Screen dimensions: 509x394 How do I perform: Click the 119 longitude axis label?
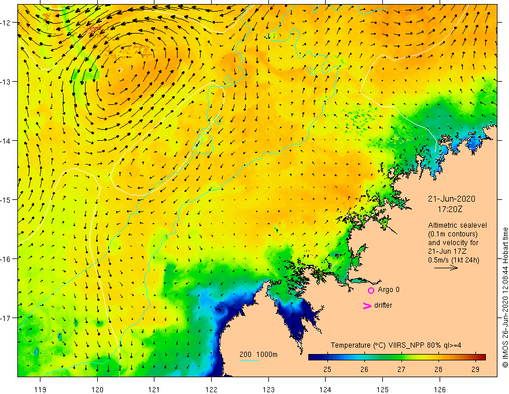click(40, 390)
